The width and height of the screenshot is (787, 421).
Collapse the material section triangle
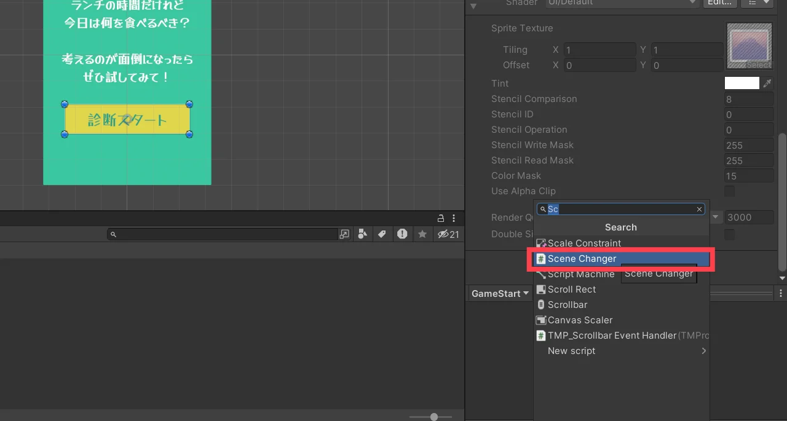473,6
